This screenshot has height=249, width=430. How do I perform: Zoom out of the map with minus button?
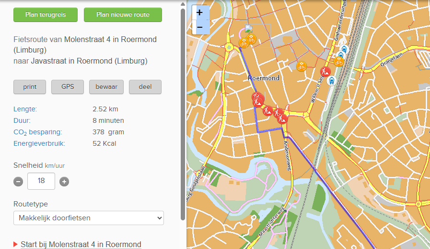pyautogui.click(x=200, y=27)
